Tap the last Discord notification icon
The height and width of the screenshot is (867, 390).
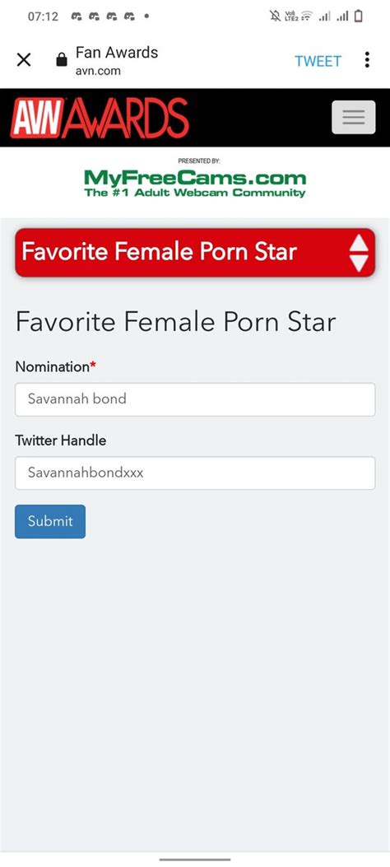tap(129, 16)
